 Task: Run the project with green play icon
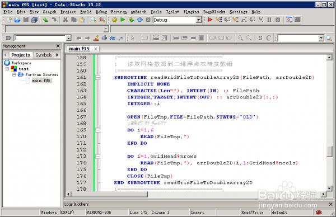click(123, 20)
